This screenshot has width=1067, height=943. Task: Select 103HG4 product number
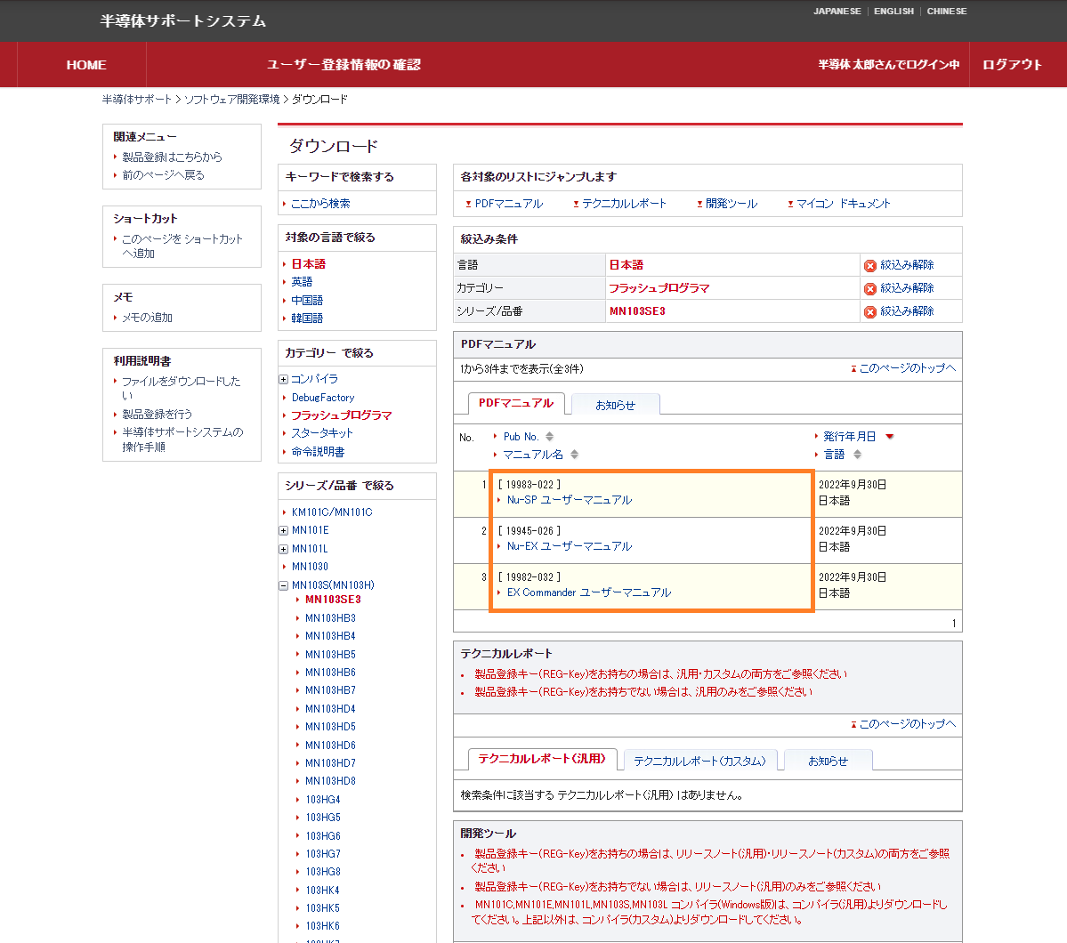(322, 800)
